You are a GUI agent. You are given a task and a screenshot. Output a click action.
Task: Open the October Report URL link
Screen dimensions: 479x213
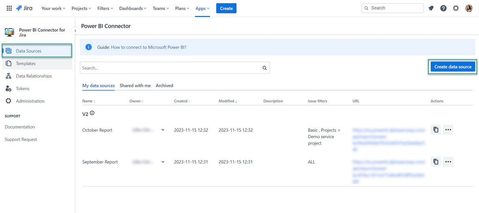click(388, 140)
